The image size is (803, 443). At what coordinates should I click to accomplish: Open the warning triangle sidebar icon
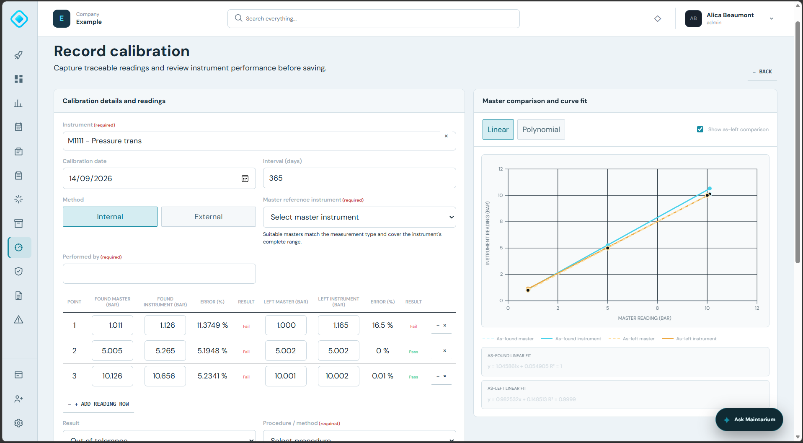[x=18, y=319]
